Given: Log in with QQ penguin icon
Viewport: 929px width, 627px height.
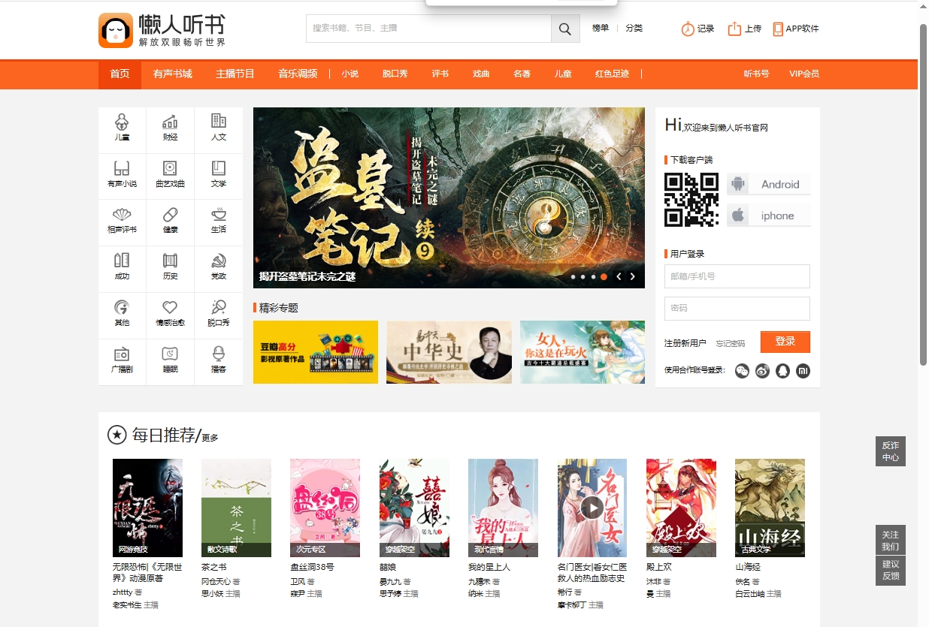Looking at the screenshot, I should 782,371.
